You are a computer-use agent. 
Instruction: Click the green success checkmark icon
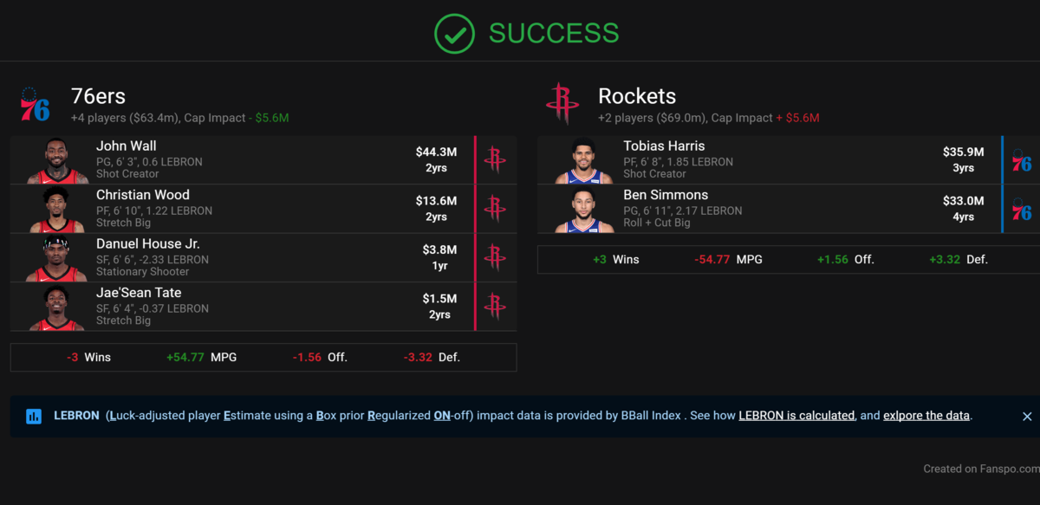[x=455, y=33]
